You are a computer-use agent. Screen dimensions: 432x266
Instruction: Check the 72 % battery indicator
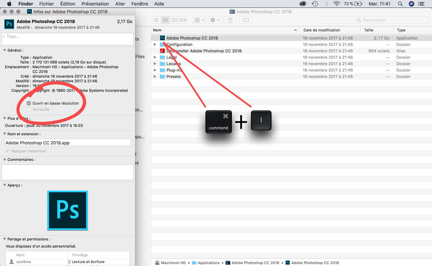(353, 4)
